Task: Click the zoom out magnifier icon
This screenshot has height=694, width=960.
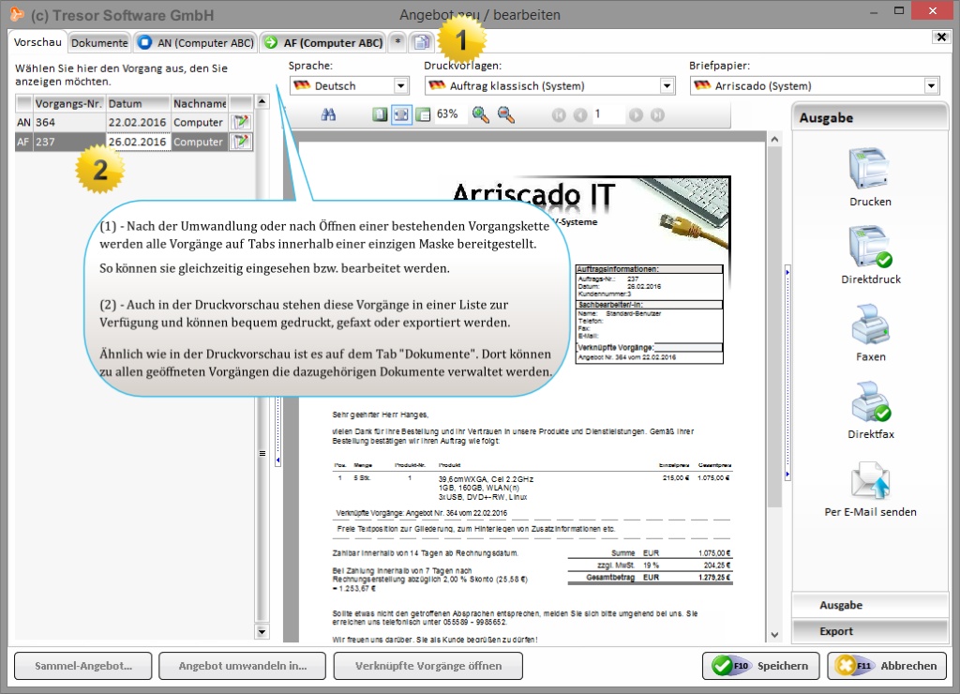Action: [x=505, y=114]
